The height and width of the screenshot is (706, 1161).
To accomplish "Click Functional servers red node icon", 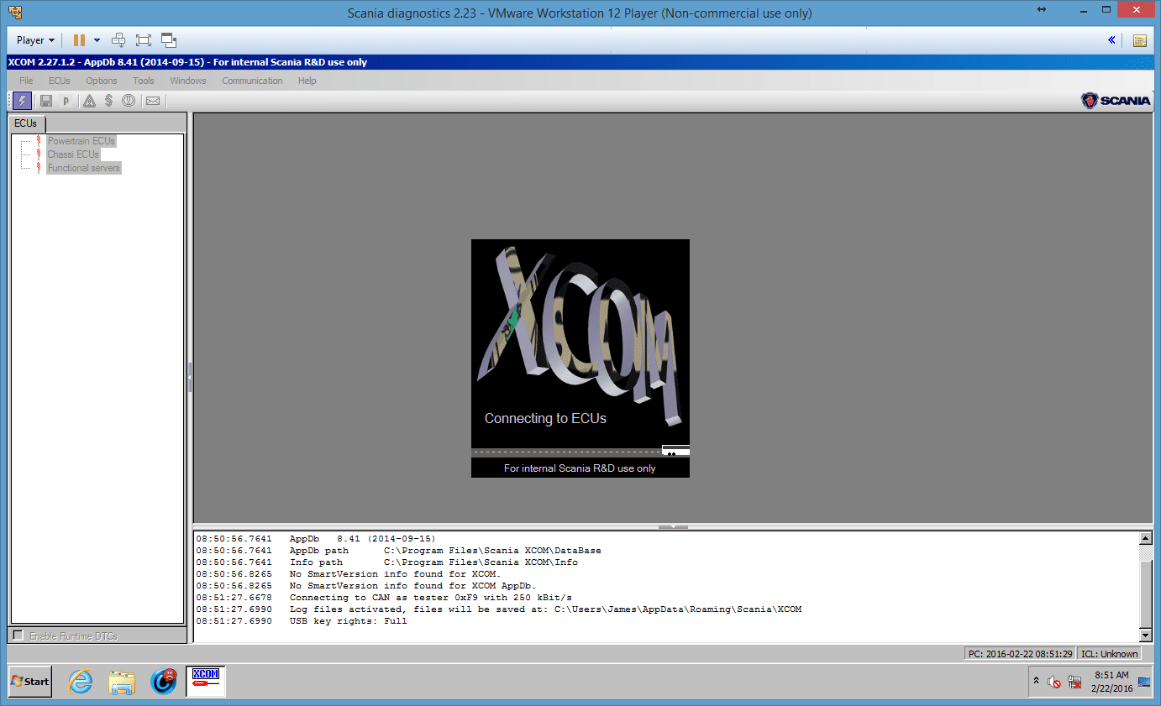I will click(x=39, y=168).
